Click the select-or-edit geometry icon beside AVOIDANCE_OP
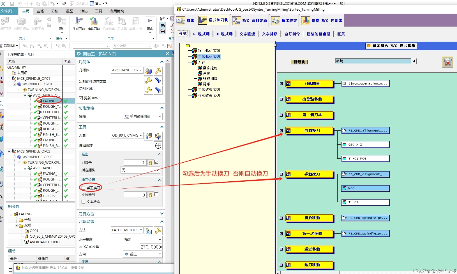 coord(149,71)
